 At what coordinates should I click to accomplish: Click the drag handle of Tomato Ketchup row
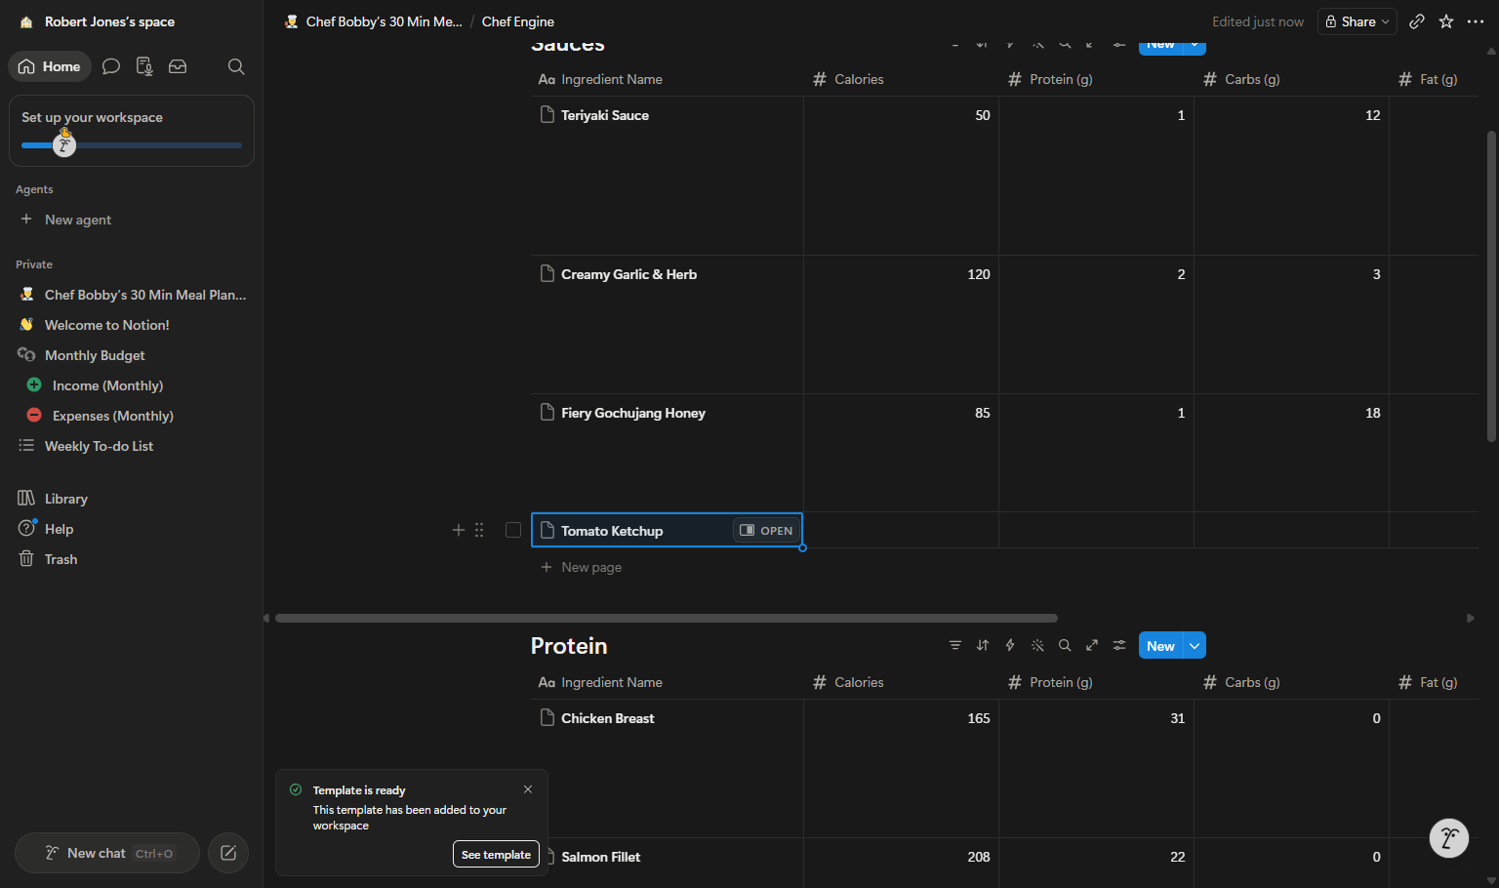(479, 530)
